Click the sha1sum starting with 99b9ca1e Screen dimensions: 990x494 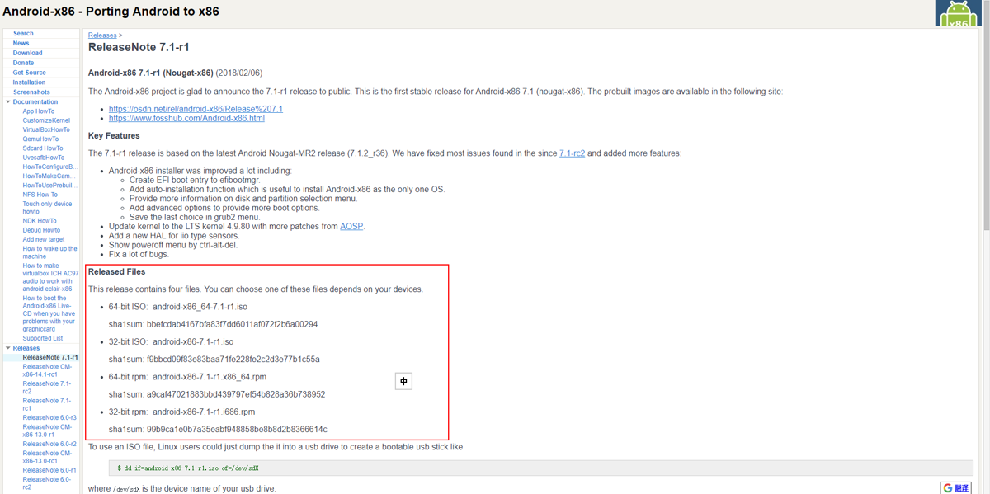click(237, 429)
